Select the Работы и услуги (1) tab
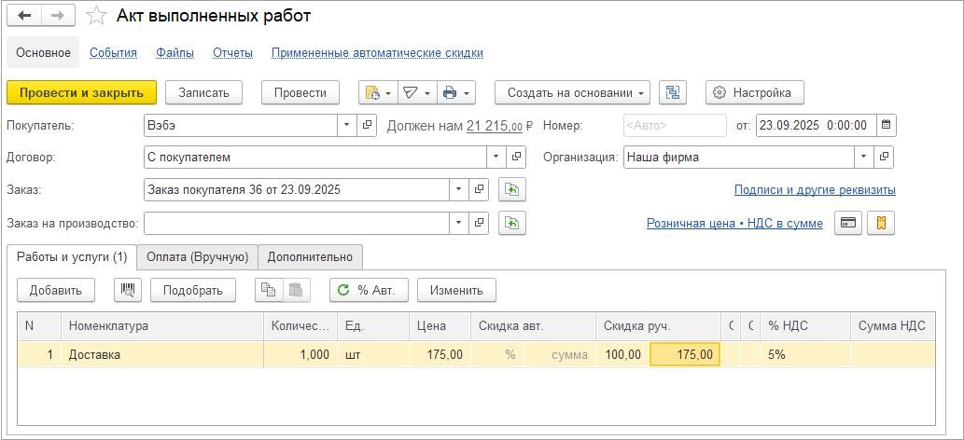The image size is (964, 440). (x=72, y=257)
